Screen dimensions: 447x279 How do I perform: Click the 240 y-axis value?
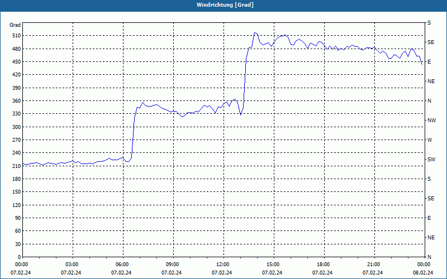(x=17, y=153)
